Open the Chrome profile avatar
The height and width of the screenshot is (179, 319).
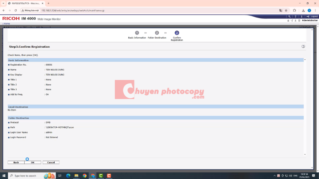[x=309, y=11]
